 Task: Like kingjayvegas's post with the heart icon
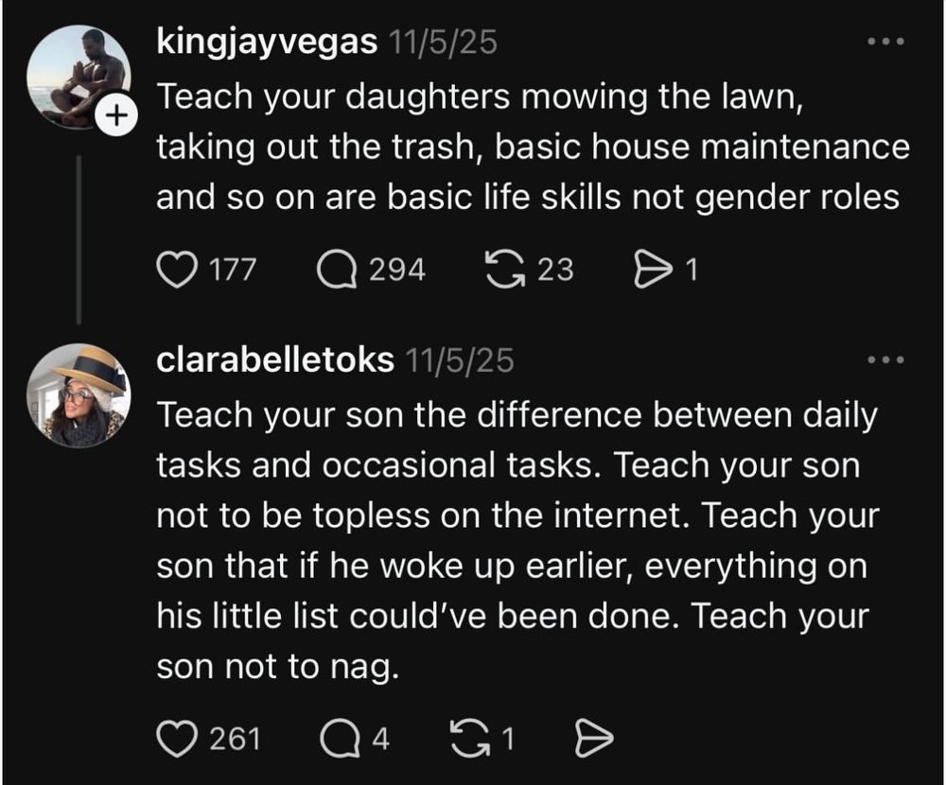[176, 269]
